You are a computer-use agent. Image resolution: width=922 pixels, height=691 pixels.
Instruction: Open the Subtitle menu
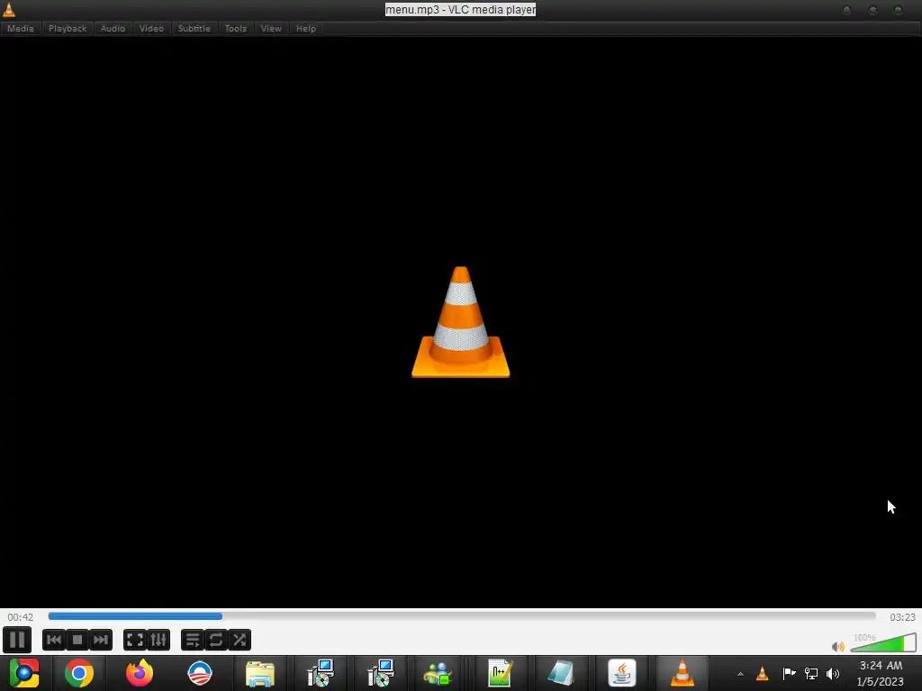(x=194, y=28)
